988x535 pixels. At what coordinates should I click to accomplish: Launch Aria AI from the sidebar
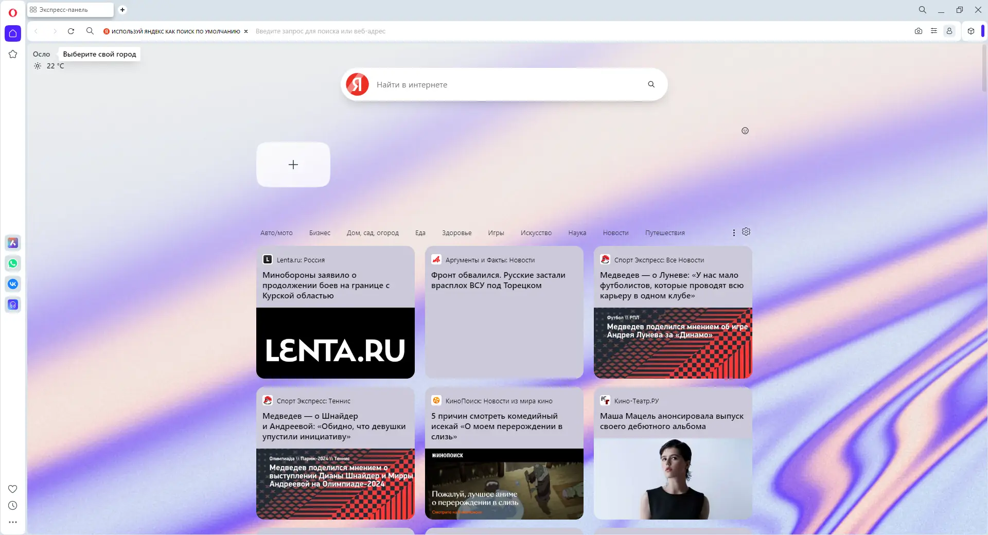[13, 243]
